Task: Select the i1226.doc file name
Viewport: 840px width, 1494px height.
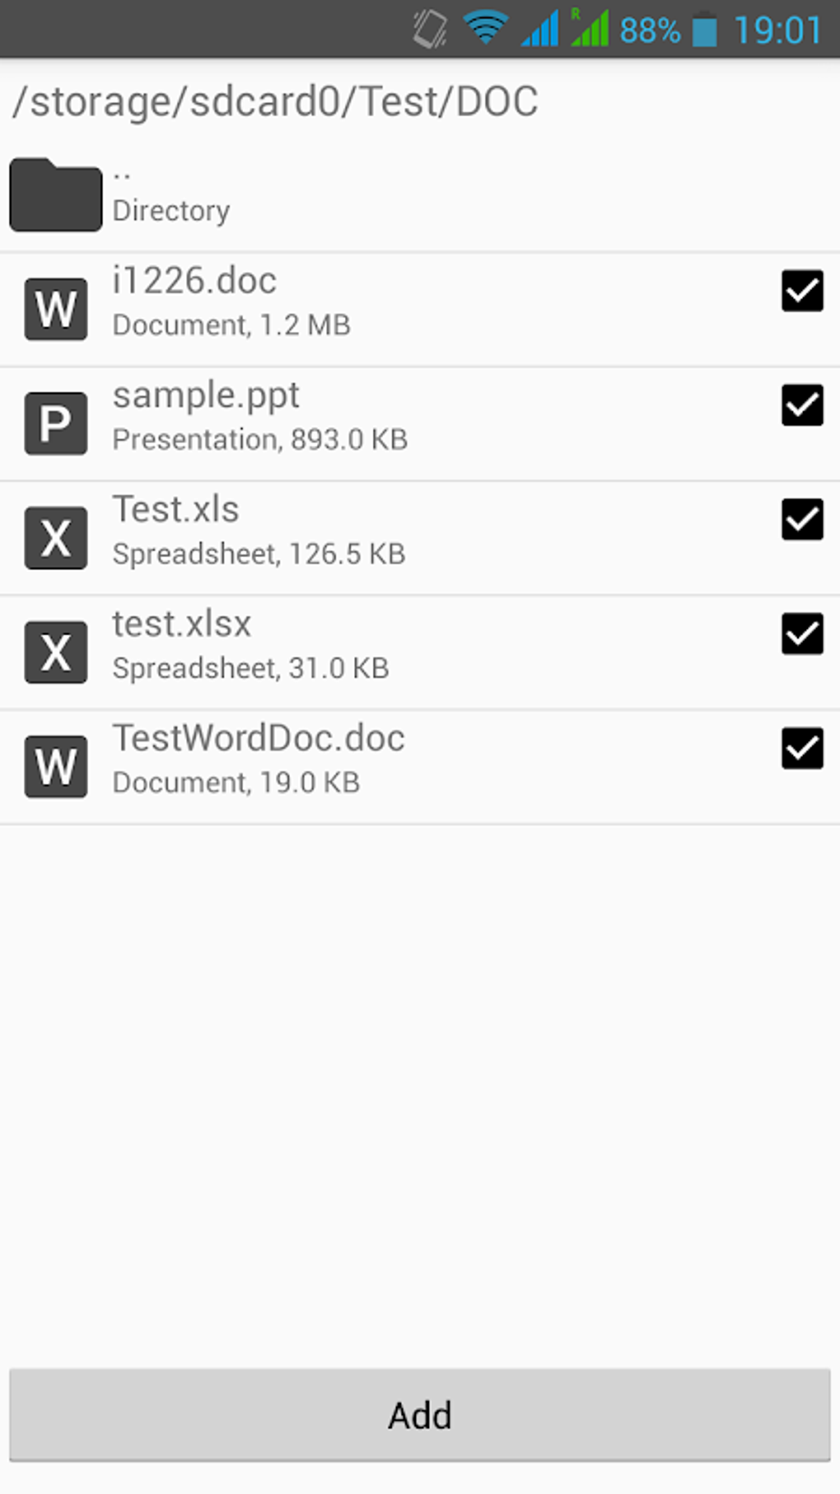Action: (194, 282)
